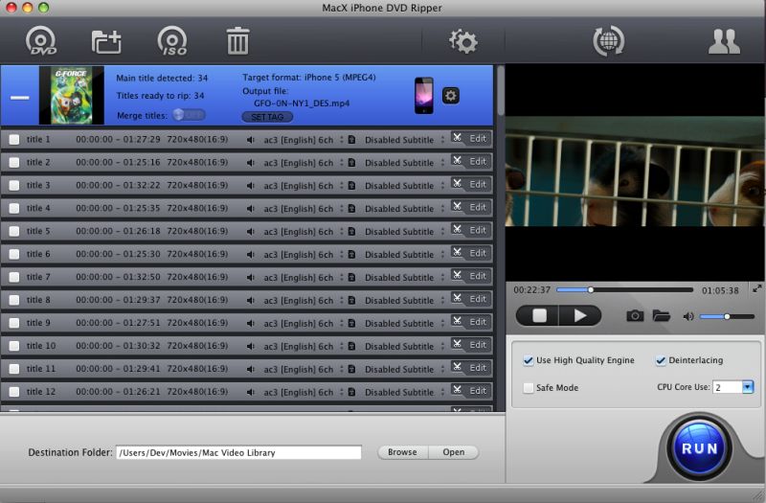Check the title 1 checkbox
Image resolution: width=766 pixels, height=503 pixels.
14,139
